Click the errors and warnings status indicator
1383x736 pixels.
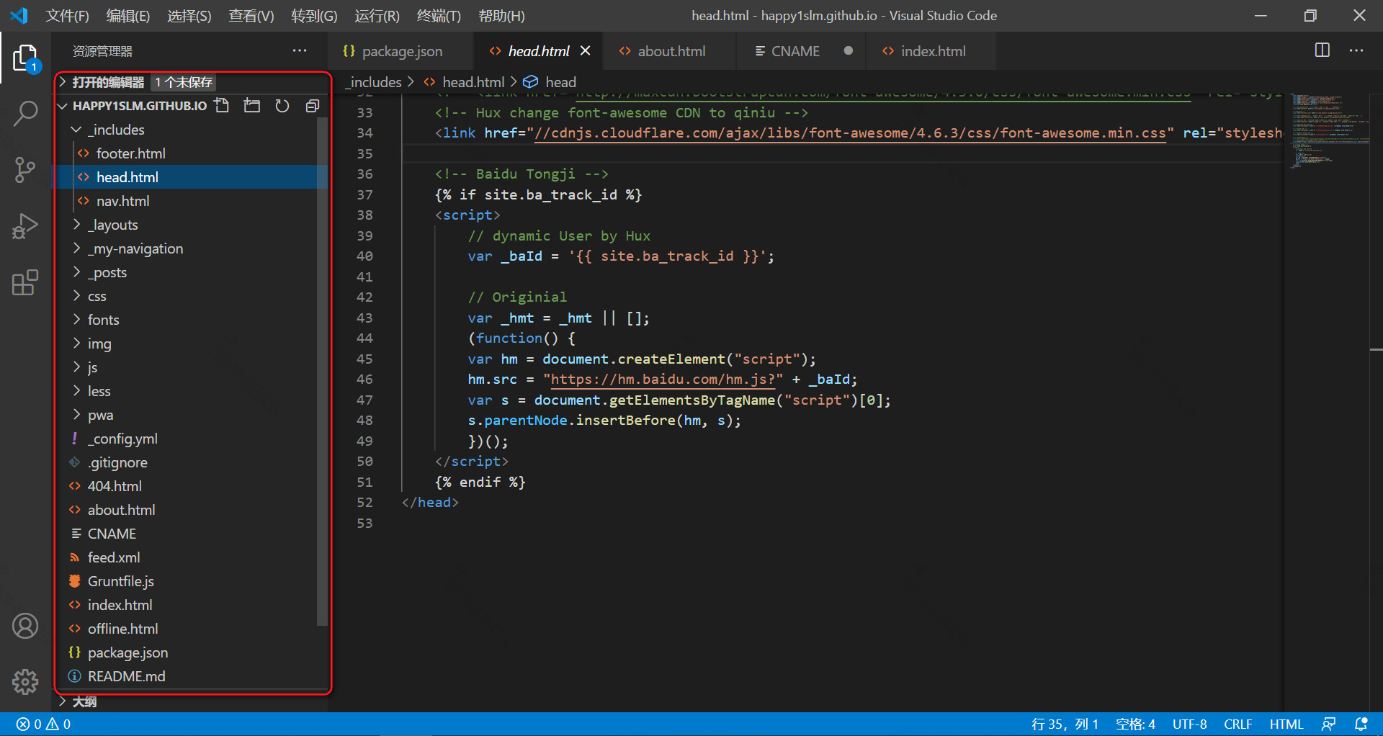coord(44,724)
